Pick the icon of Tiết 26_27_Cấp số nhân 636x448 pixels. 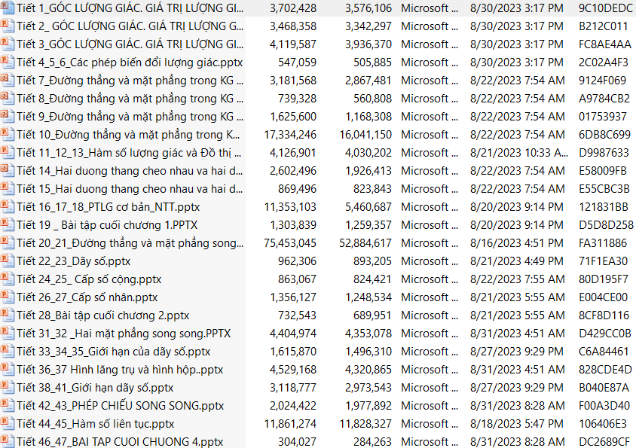[x=7, y=297]
